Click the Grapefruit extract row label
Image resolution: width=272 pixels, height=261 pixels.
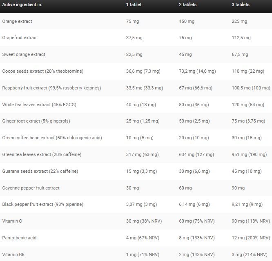pyautogui.click(x=20, y=38)
